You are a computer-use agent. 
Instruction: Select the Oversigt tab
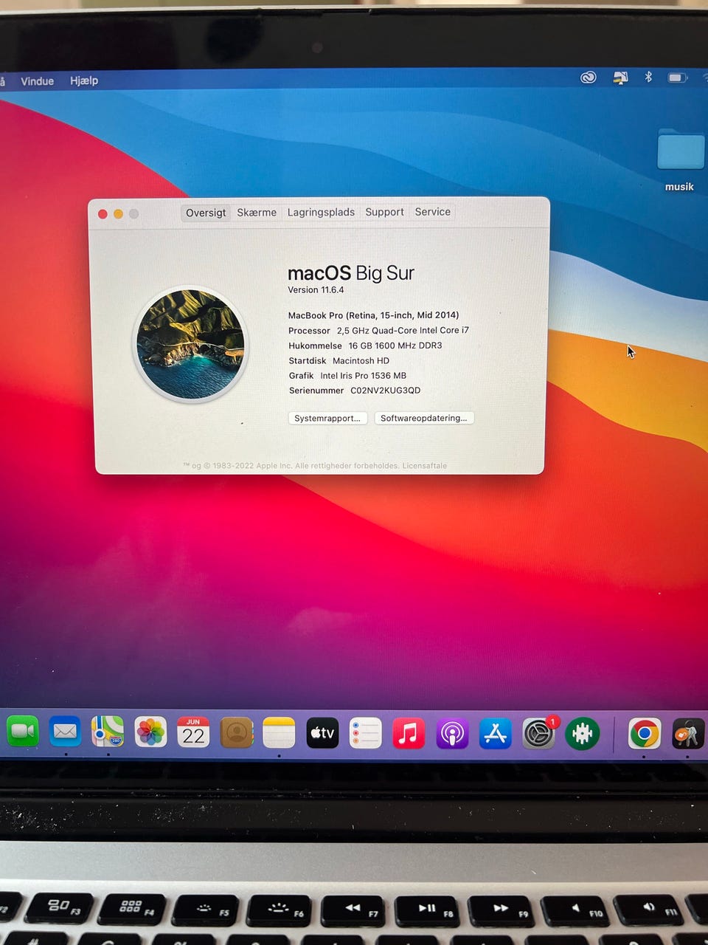click(x=206, y=213)
